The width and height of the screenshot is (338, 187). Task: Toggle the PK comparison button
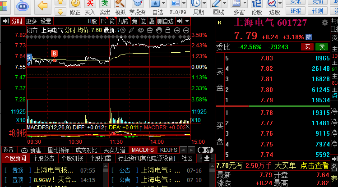[103, 21]
